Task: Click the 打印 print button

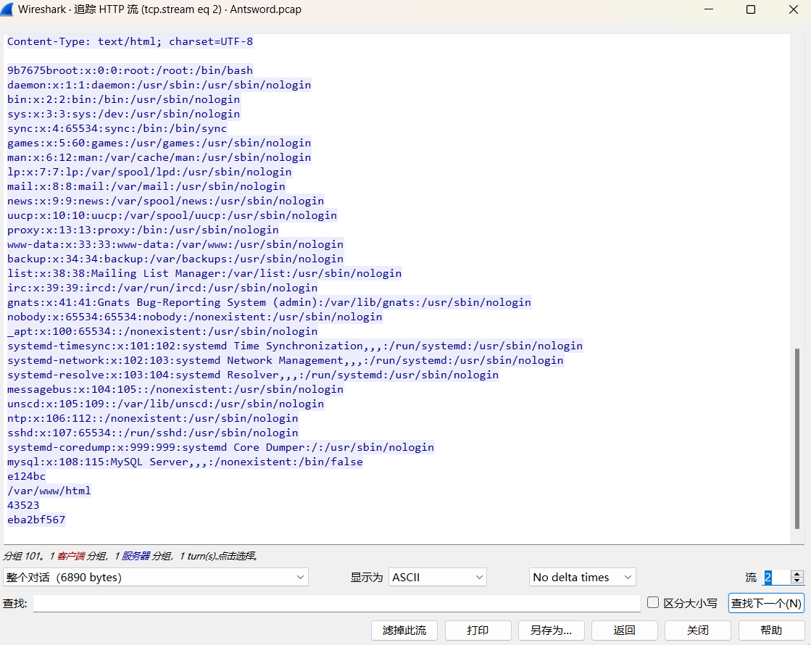Action: pos(478,630)
